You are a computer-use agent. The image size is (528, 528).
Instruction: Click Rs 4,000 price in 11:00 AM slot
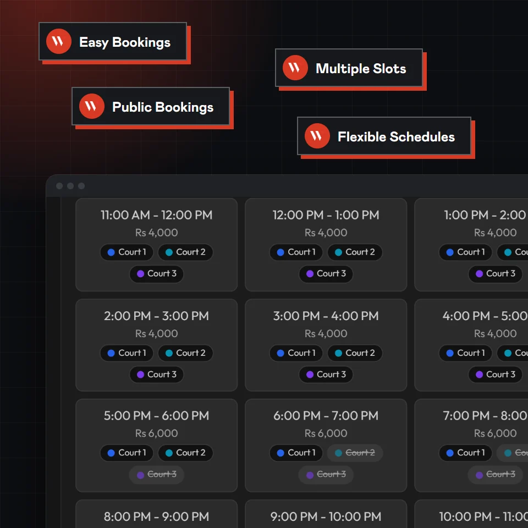coord(157,233)
